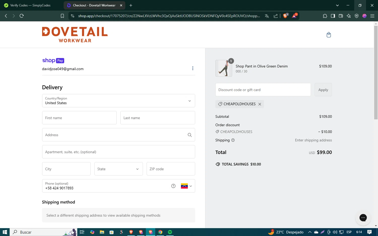This screenshot has height=236, width=378.
Task: Bookmark this page
Action: [x=62, y=16]
